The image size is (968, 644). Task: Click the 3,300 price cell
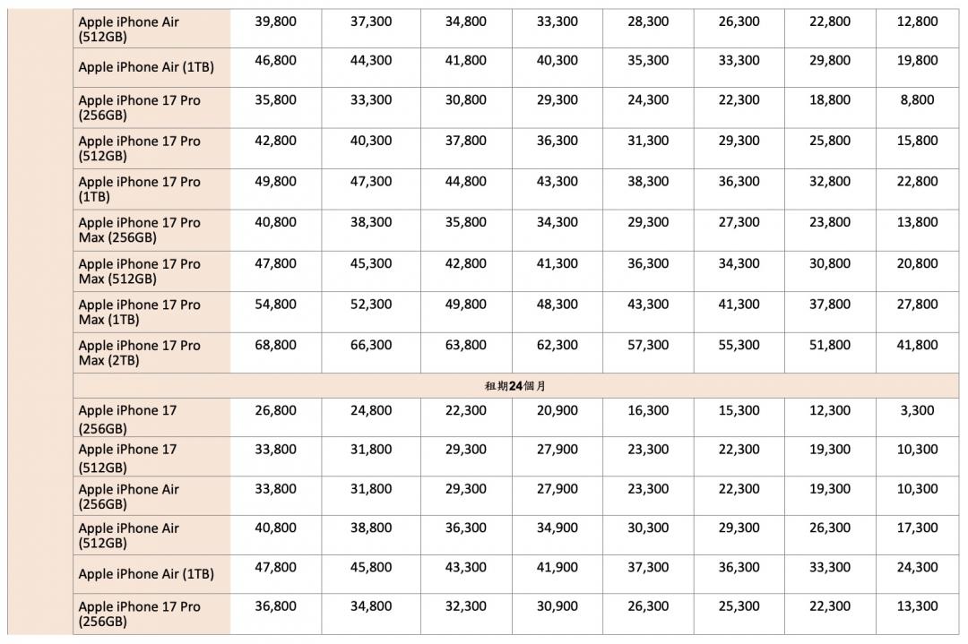[917, 410]
